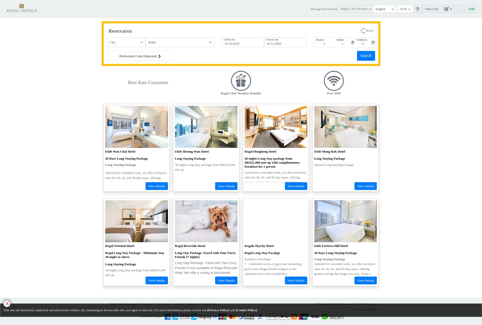
Task: Click the blue Search button
Action: coord(366,56)
